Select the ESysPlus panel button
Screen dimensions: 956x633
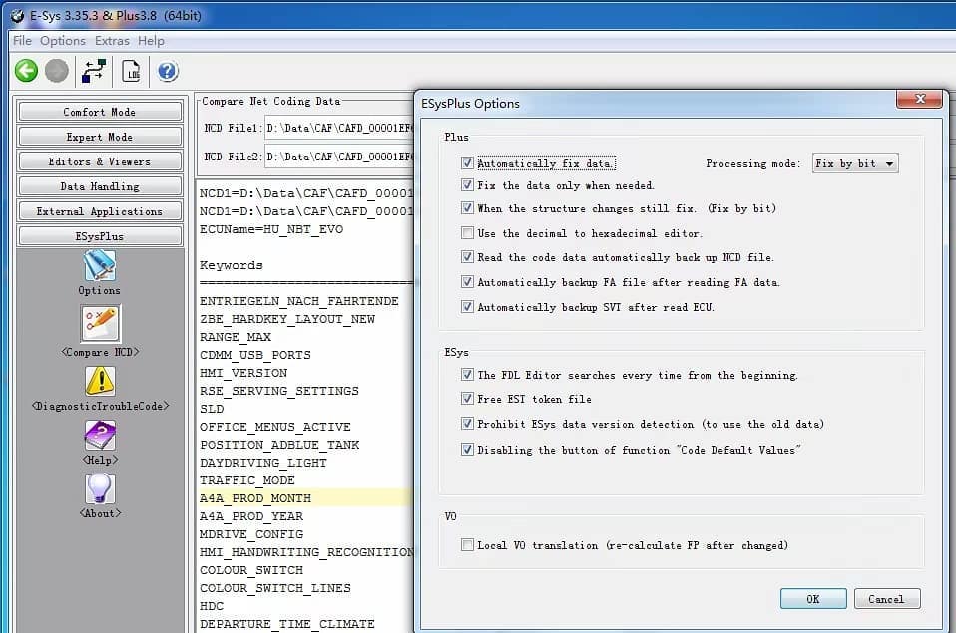pyautogui.click(x=100, y=236)
